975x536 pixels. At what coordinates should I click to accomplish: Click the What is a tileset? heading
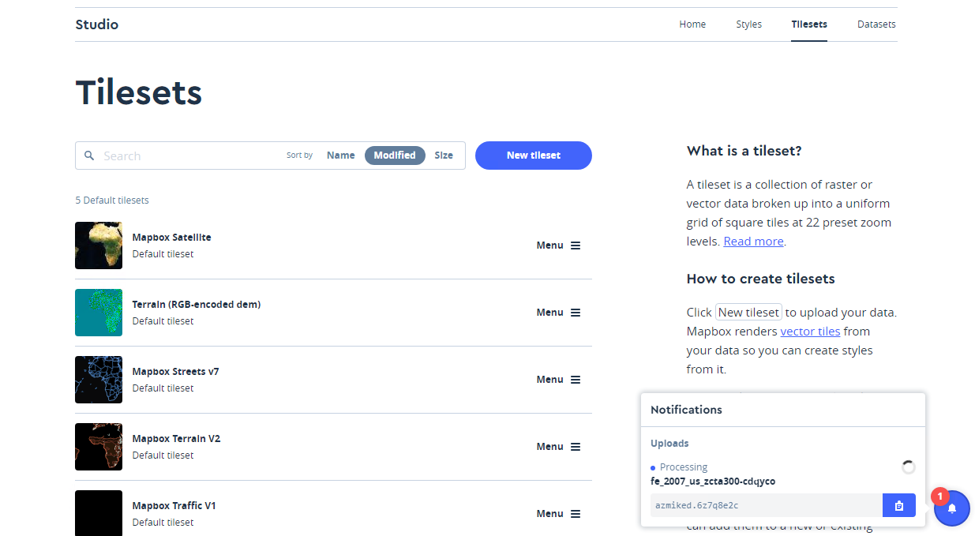tap(744, 151)
